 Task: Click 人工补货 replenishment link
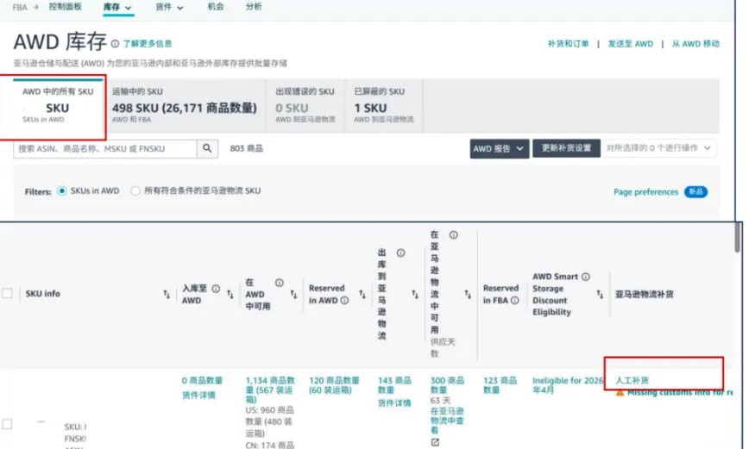coord(632,380)
